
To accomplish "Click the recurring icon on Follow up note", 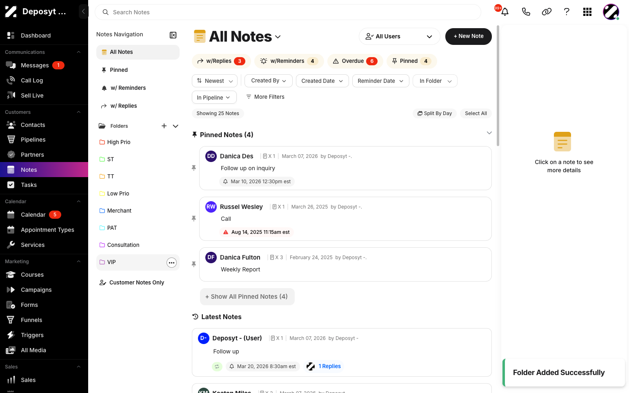I will pyautogui.click(x=217, y=366).
